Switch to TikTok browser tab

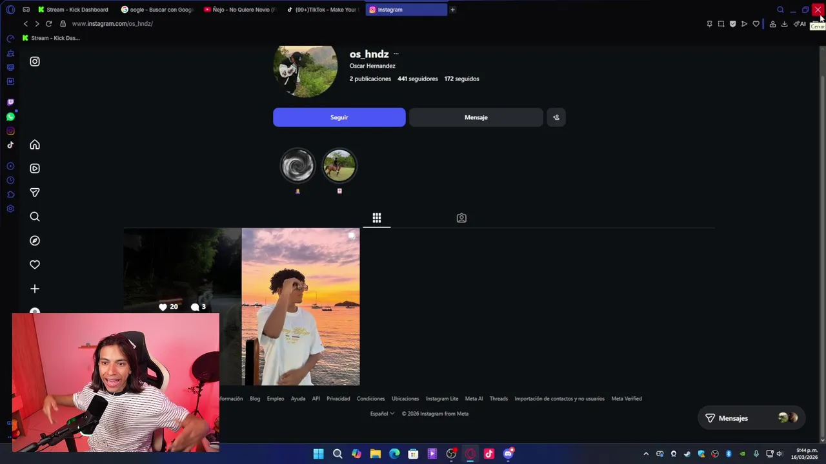(322, 10)
